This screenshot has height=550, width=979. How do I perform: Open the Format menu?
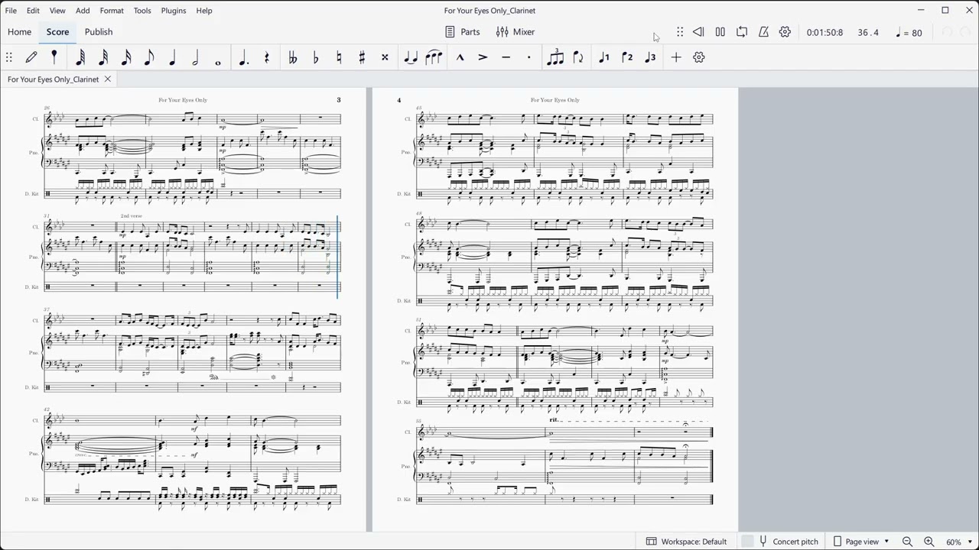coord(112,11)
